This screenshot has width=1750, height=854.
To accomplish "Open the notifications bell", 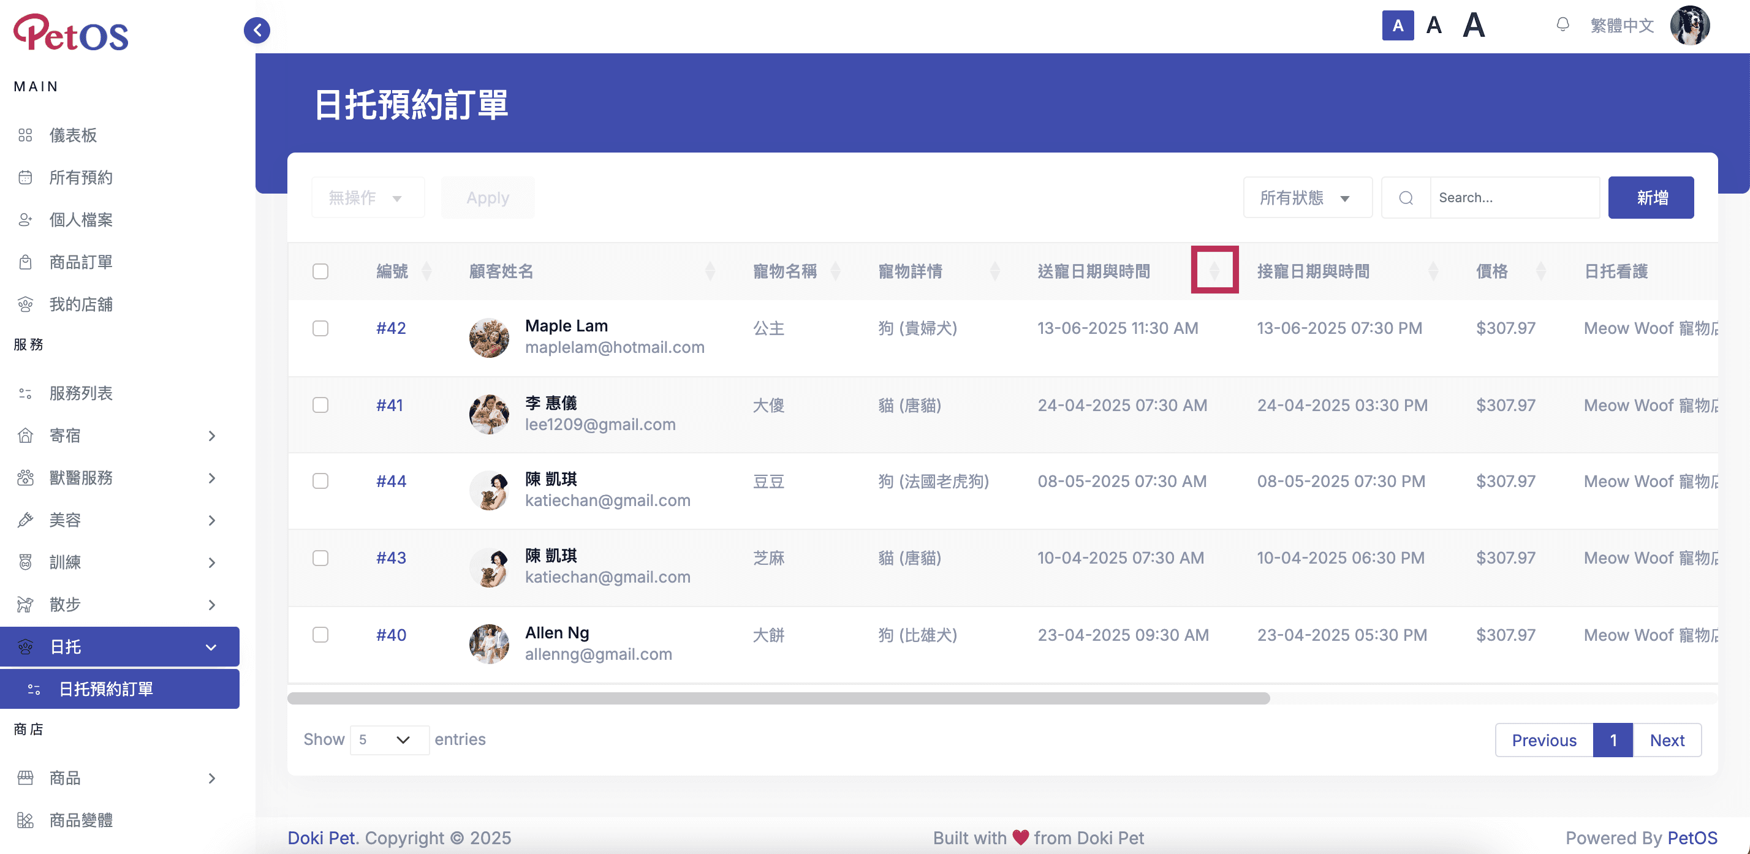I will click(x=1562, y=25).
